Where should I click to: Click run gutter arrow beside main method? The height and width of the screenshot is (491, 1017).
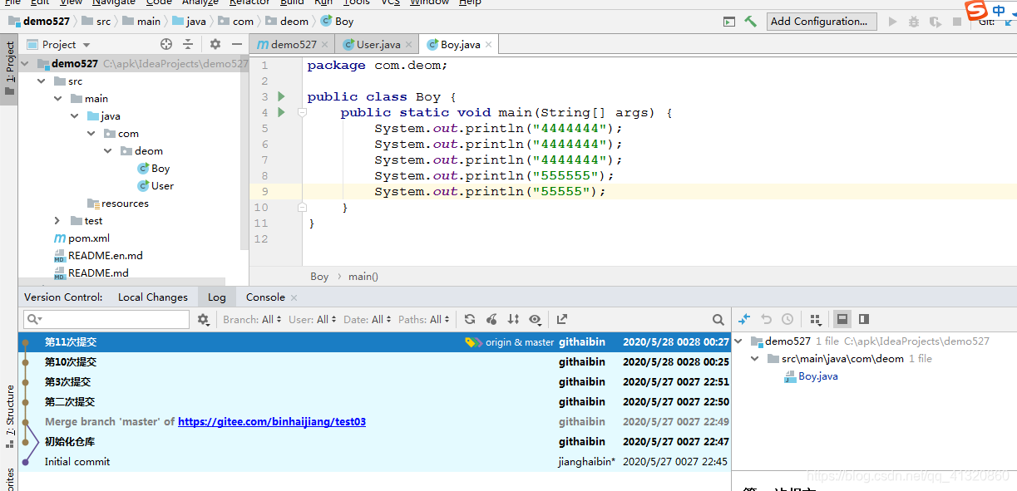(281, 112)
